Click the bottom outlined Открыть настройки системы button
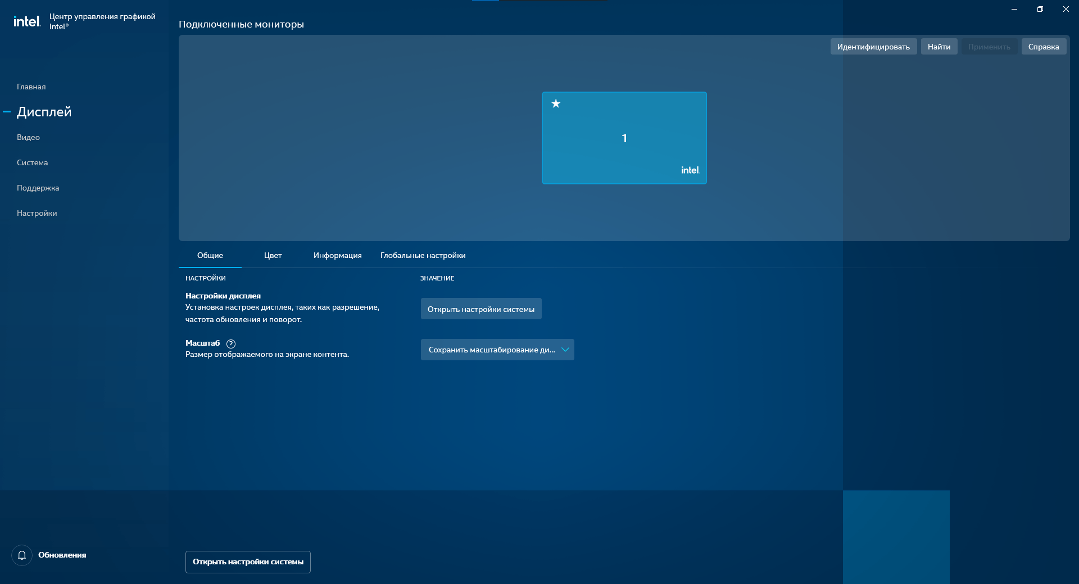1079x584 pixels. tap(248, 562)
